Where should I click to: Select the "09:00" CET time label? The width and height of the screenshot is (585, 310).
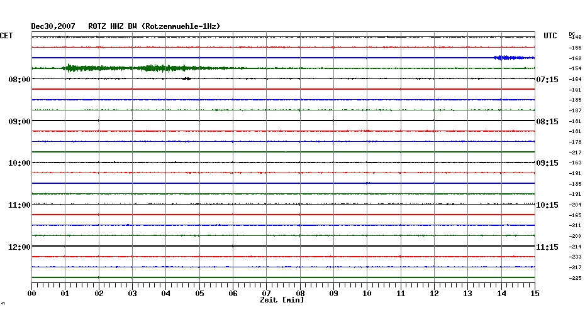click(x=19, y=121)
